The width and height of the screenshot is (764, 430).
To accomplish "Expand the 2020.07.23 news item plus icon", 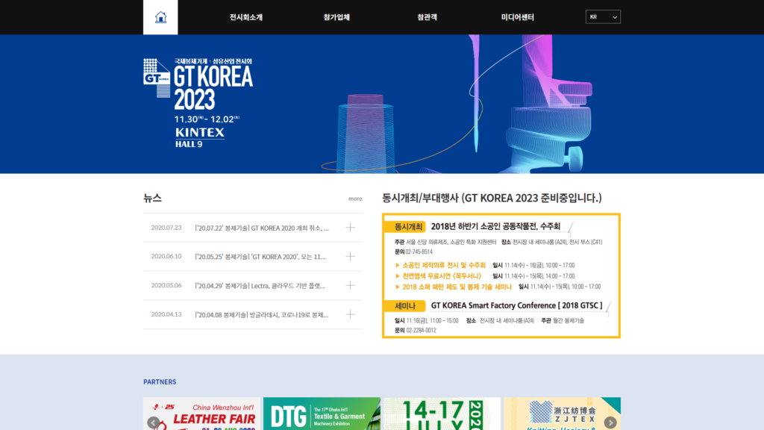I will point(351,228).
